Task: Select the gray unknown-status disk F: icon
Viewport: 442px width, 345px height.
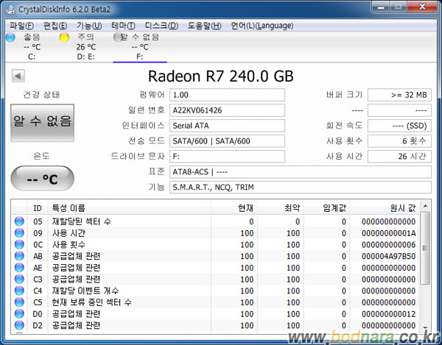Action: tap(117, 37)
